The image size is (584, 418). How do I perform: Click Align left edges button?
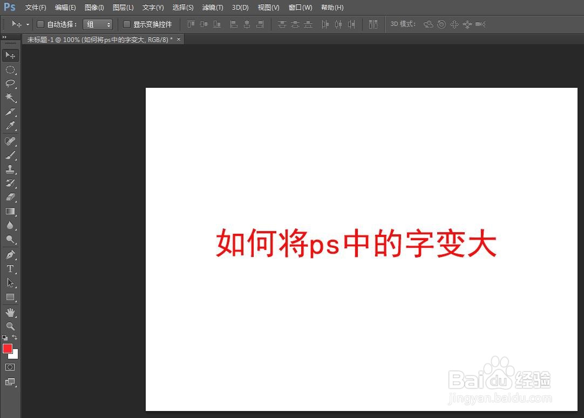[234, 25]
